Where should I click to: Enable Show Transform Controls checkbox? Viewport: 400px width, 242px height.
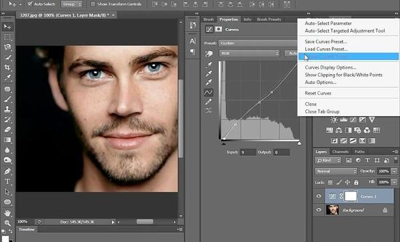click(x=93, y=4)
